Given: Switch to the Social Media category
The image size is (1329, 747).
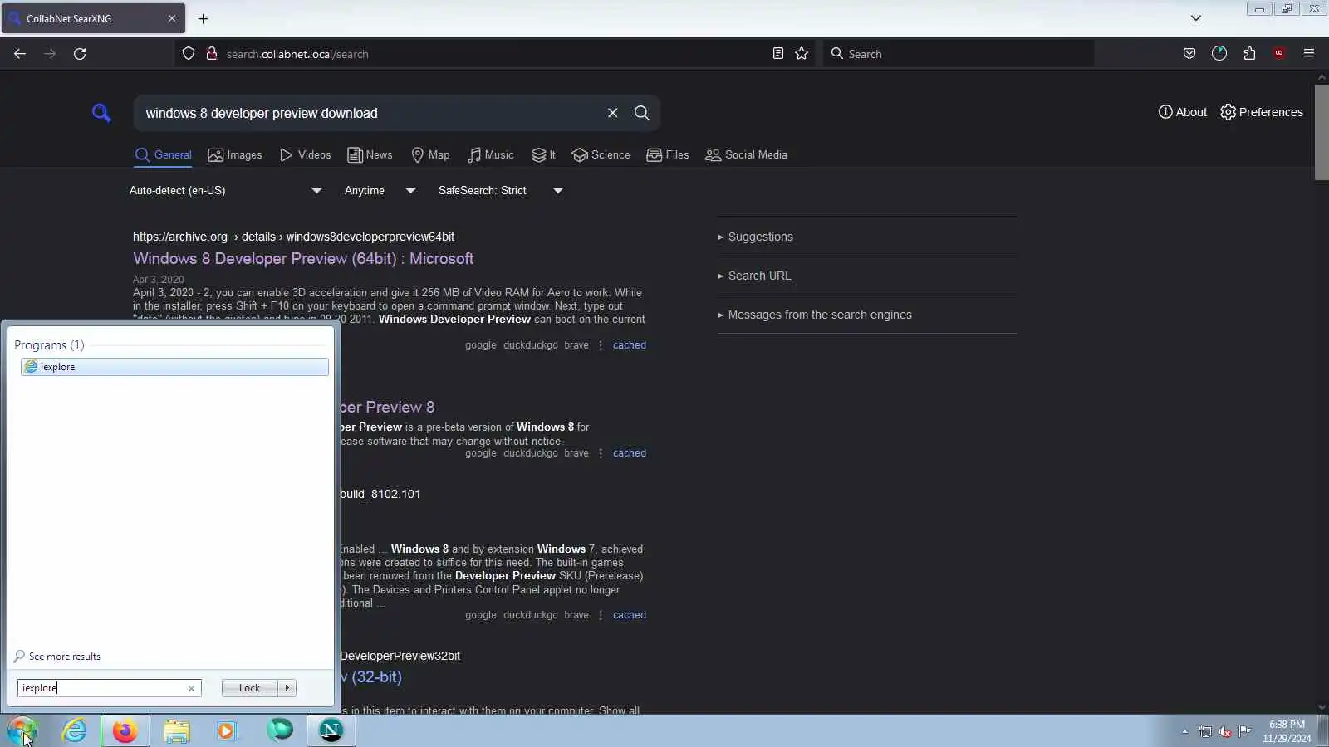Looking at the screenshot, I should coord(747,155).
